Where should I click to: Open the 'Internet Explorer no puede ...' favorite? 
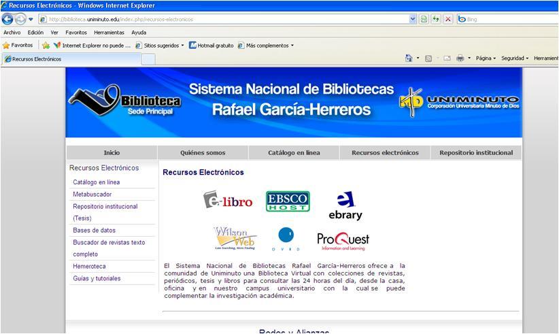(92, 46)
